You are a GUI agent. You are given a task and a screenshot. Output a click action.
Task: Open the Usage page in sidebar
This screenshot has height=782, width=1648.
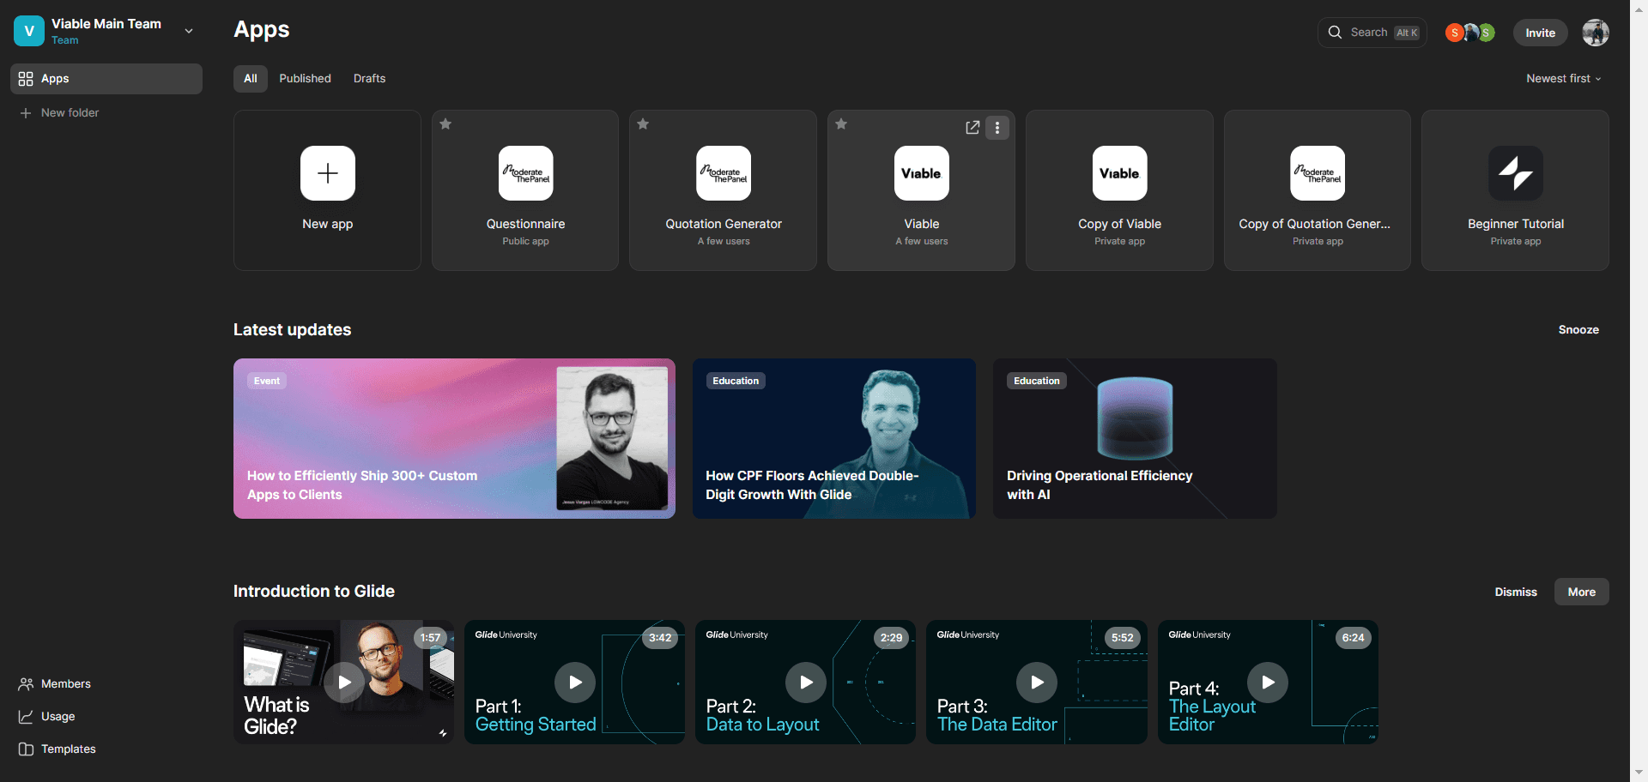(47, 716)
